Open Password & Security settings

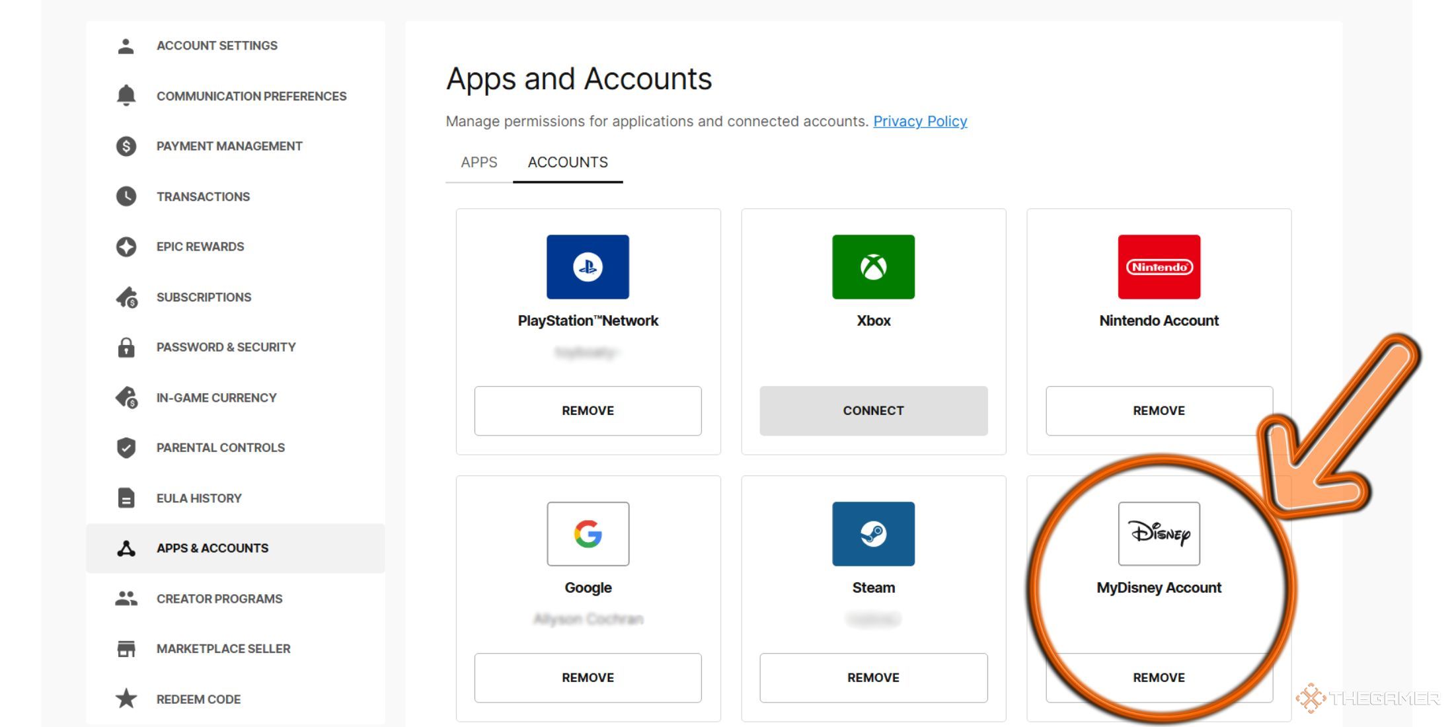pos(235,347)
